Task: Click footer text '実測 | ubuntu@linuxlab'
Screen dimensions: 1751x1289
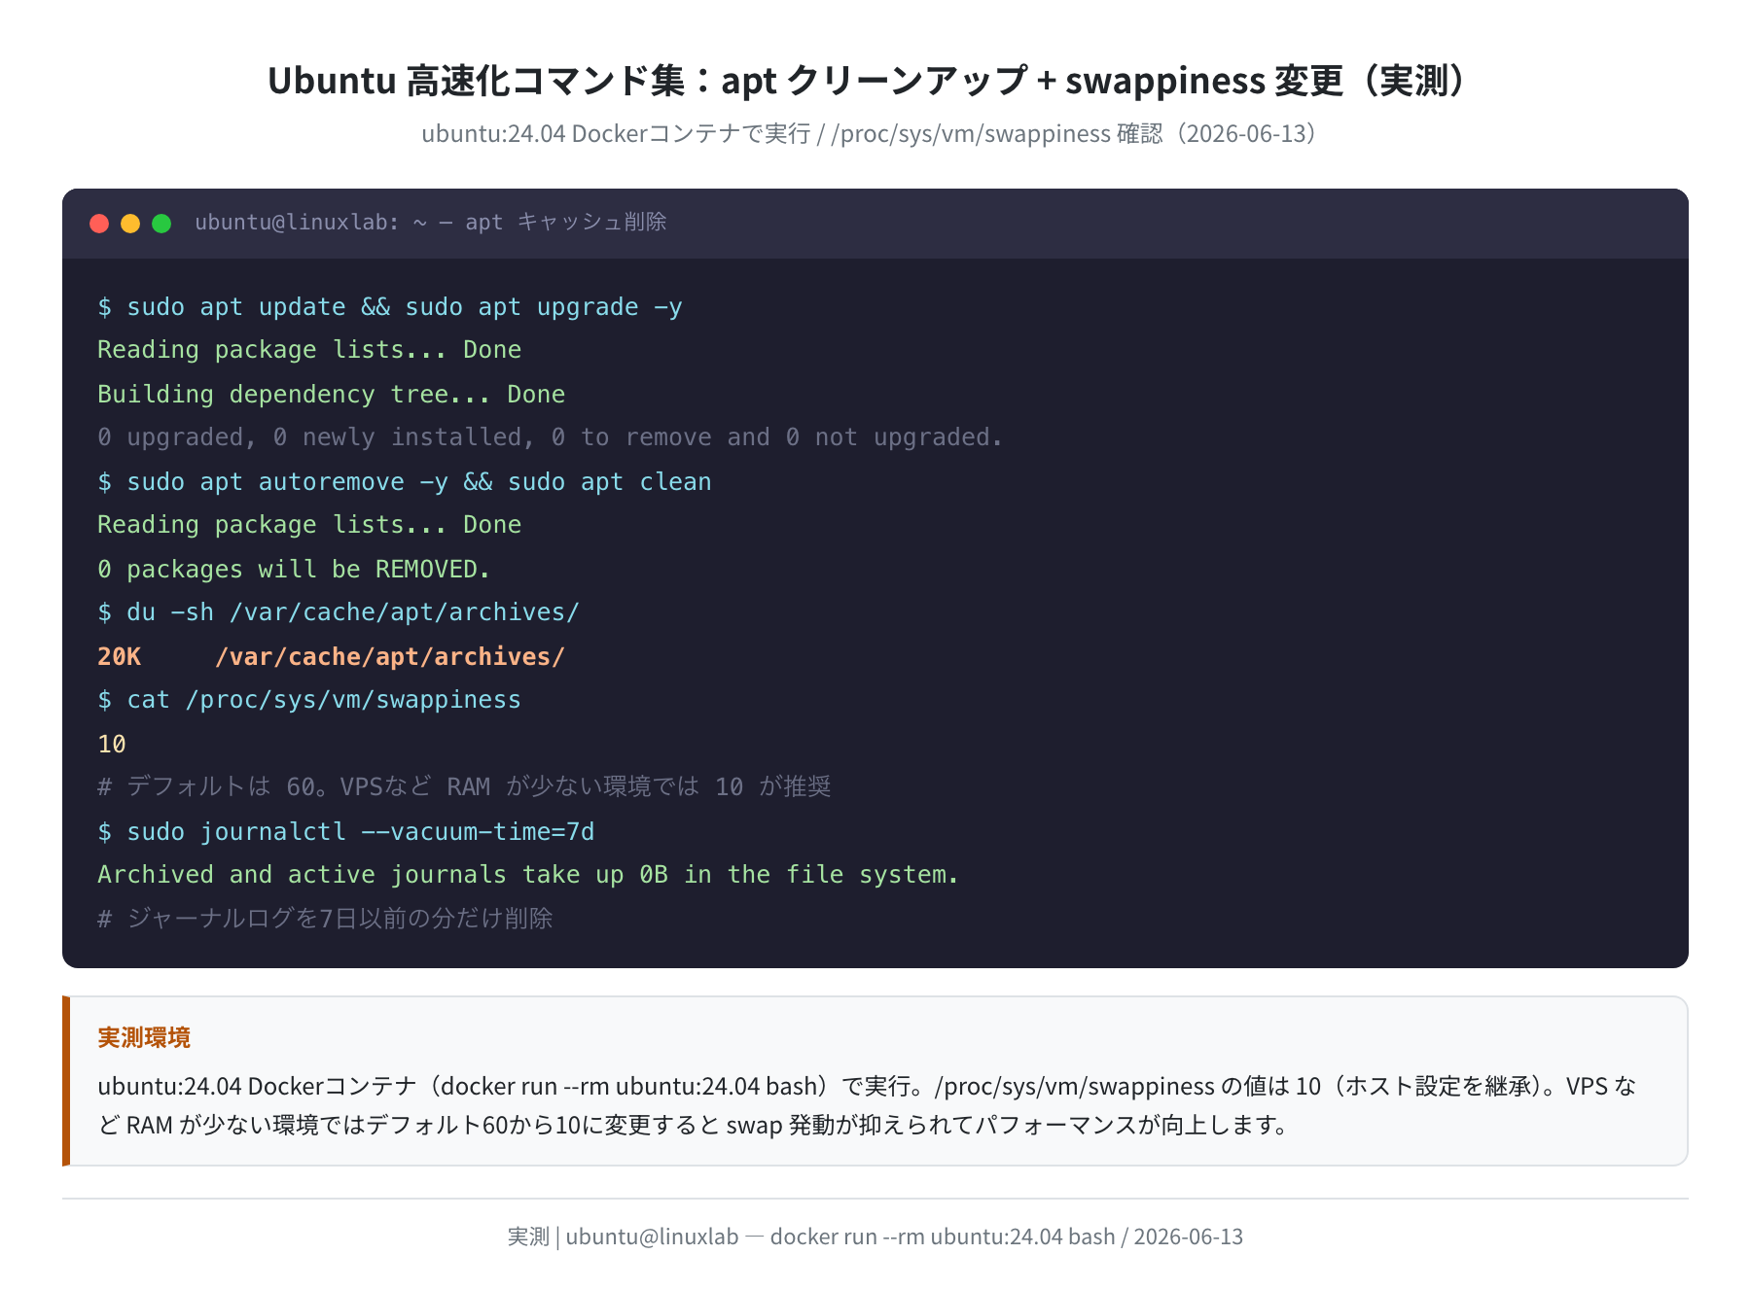Action: pyautogui.click(x=623, y=1237)
